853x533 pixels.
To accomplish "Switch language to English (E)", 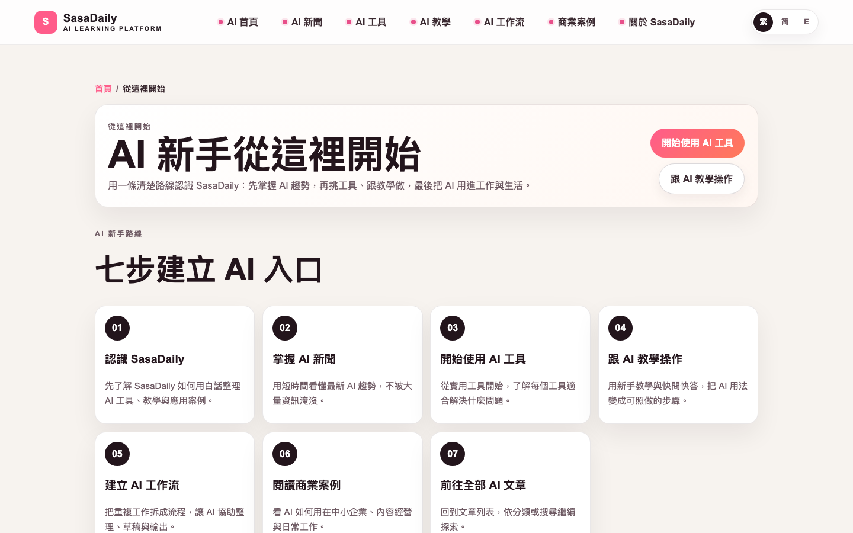I will (806, 22).
